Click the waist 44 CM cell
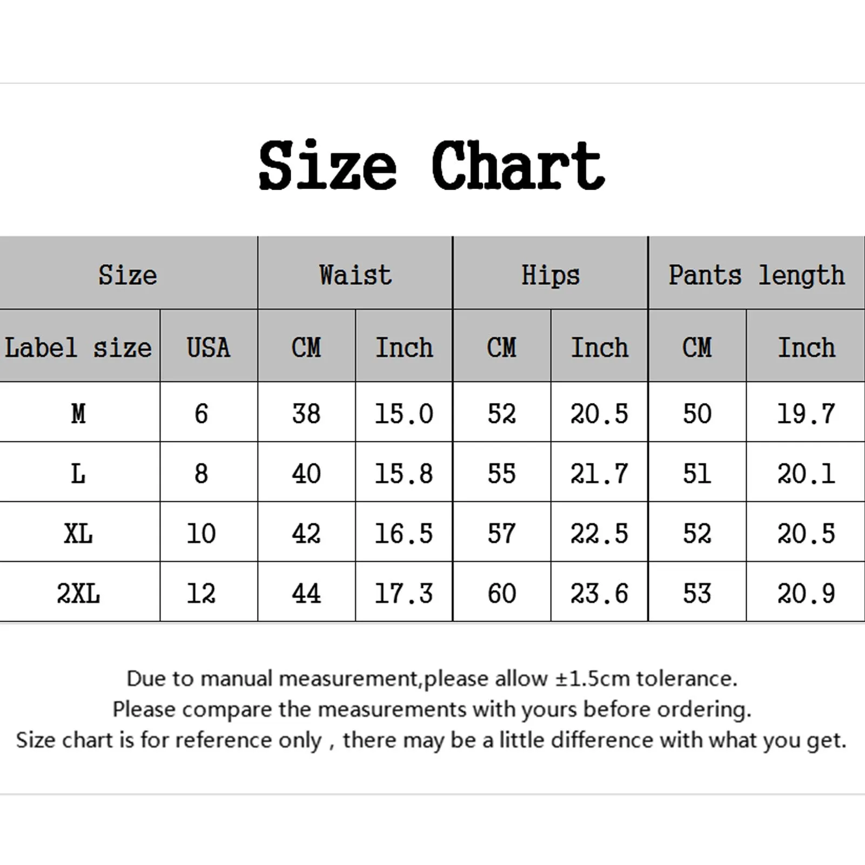Viewport: 865px width, 865px height. (x=306, y=593)
